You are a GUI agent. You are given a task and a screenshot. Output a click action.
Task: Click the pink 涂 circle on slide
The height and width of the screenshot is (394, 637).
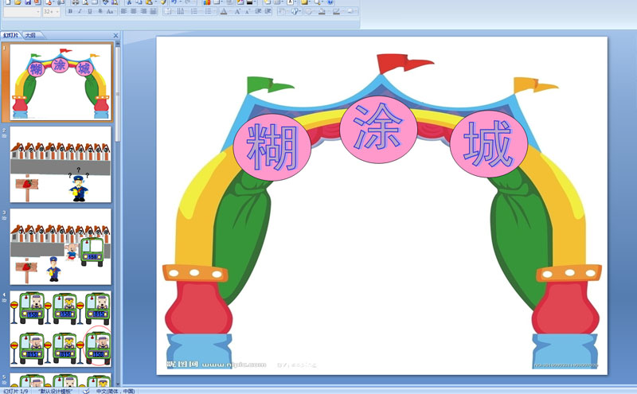pyautogui.click(x=378, y=129)
